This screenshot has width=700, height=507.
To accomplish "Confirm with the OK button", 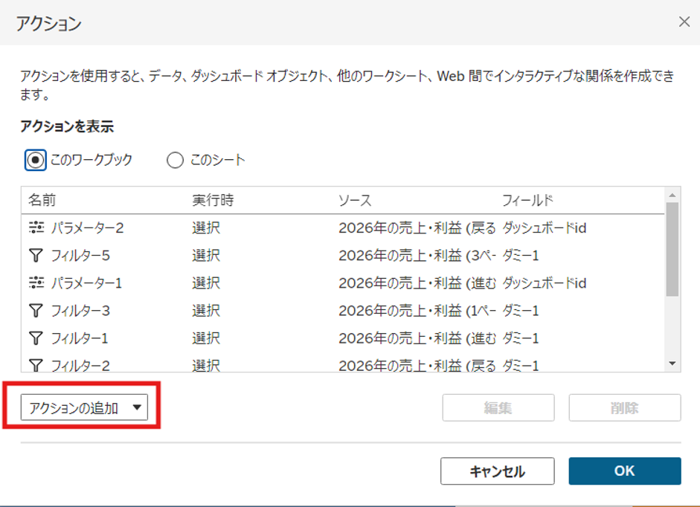I will click(x=625, y=471).
